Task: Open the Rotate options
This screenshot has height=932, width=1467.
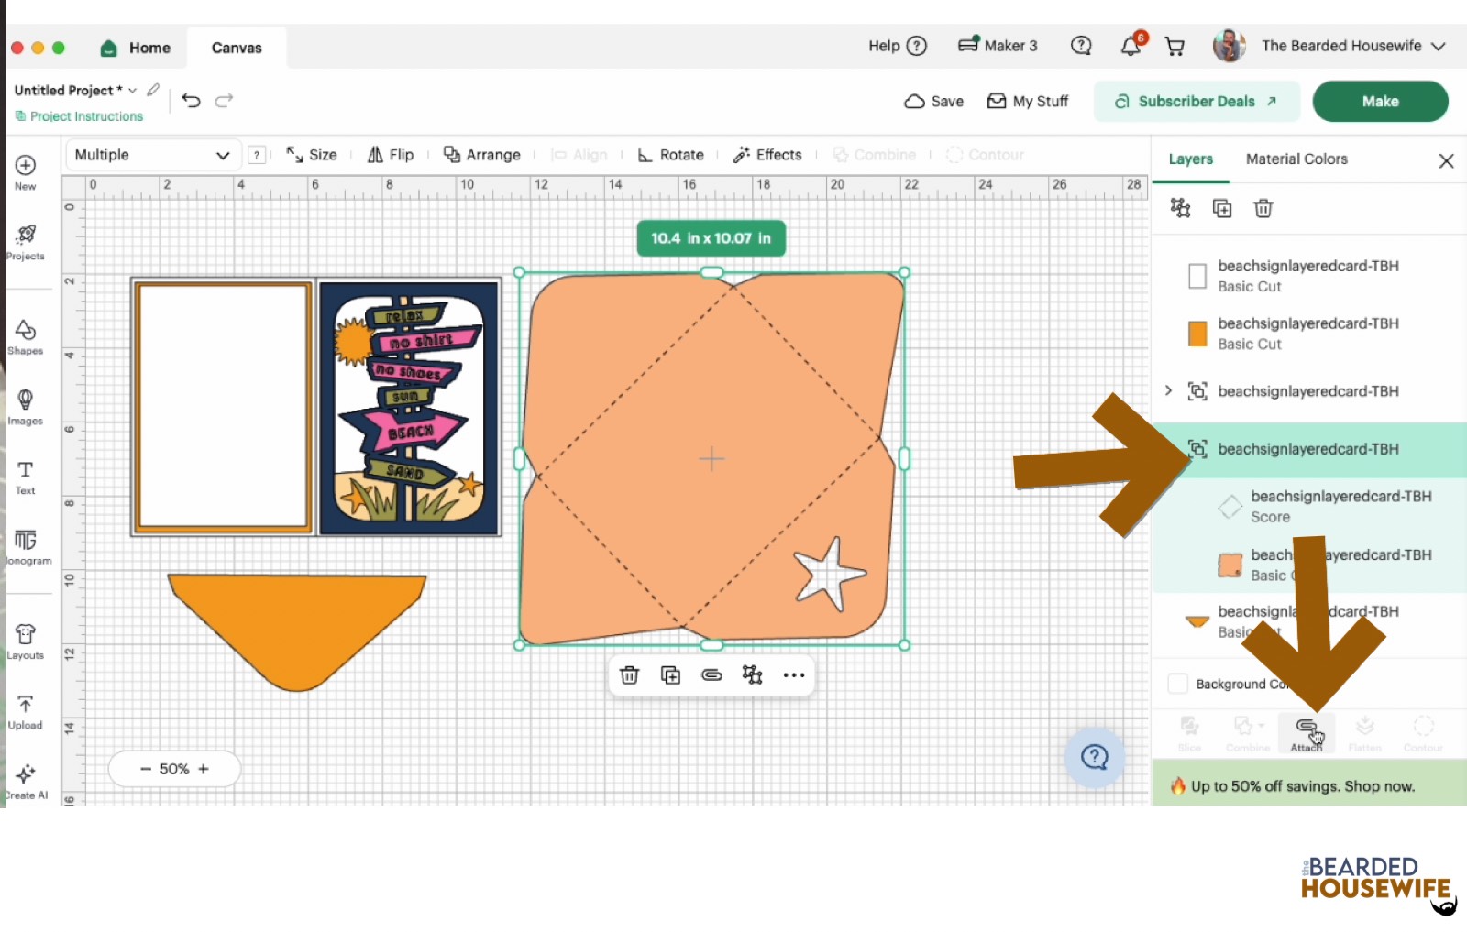Action: point(671,155)
